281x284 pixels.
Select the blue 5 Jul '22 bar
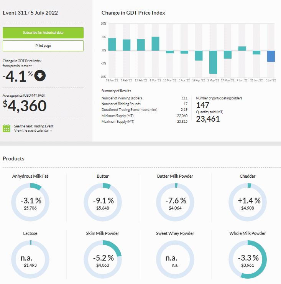271,56
